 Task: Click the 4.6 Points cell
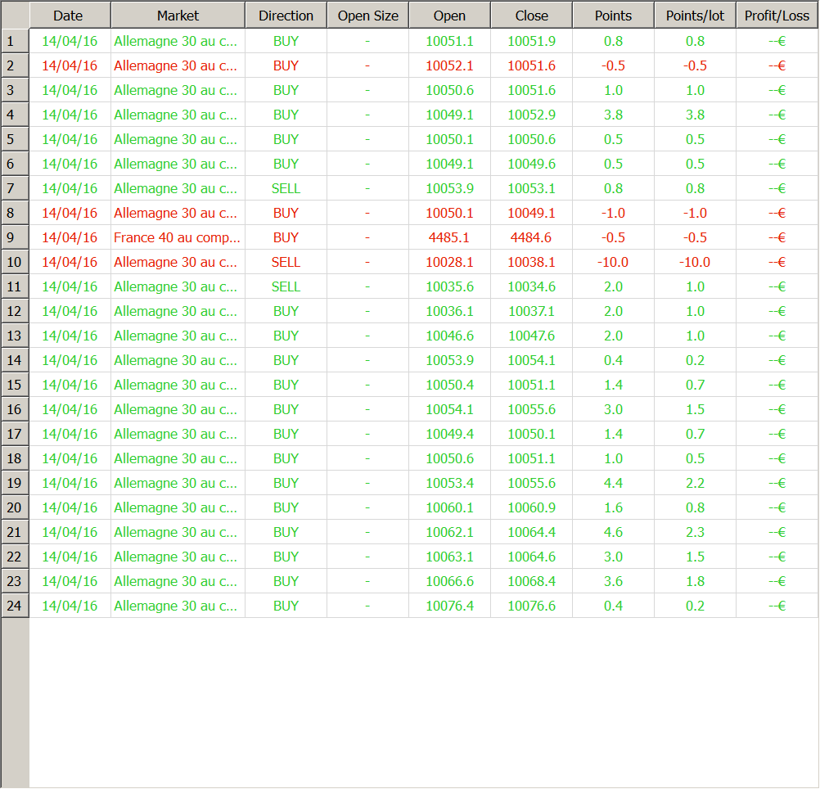click(x=614, y=532)
